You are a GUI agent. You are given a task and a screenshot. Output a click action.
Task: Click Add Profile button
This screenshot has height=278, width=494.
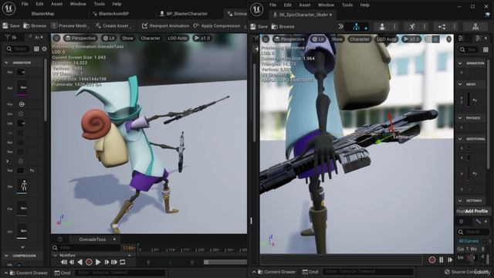476,211
